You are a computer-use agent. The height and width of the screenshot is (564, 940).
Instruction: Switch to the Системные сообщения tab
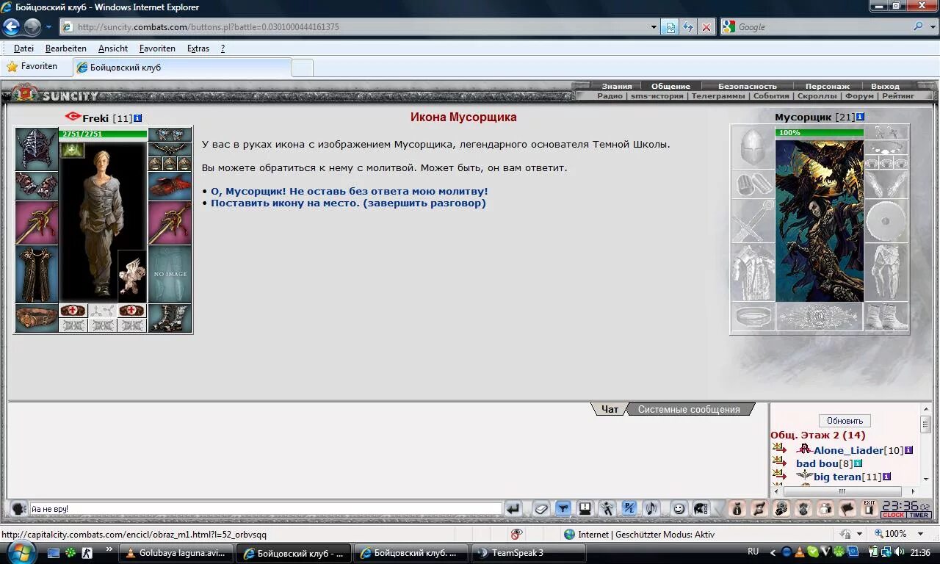(689, 409)
